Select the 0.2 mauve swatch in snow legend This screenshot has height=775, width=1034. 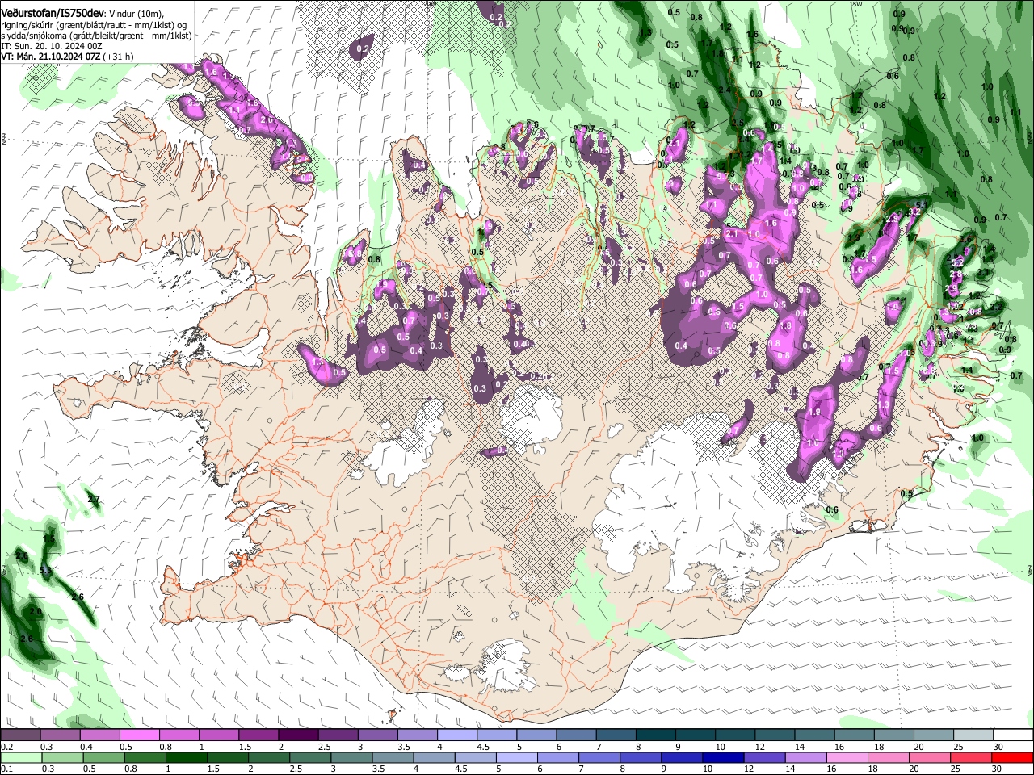[20, 735]
